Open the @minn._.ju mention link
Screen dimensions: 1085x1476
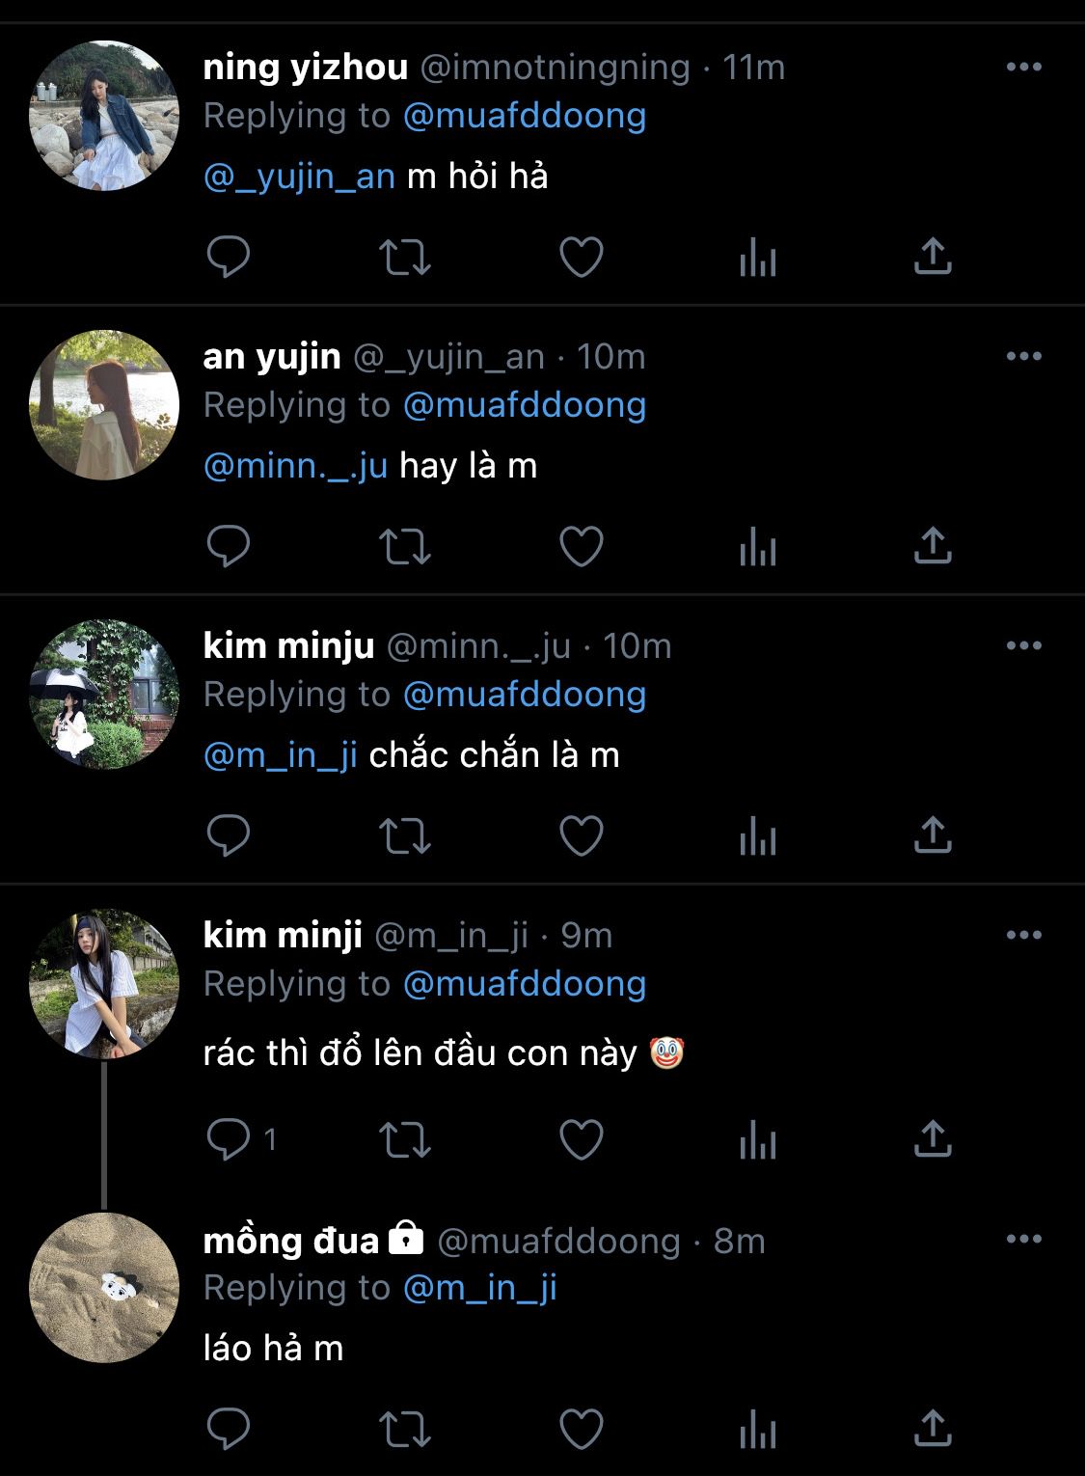click(295, 466)
